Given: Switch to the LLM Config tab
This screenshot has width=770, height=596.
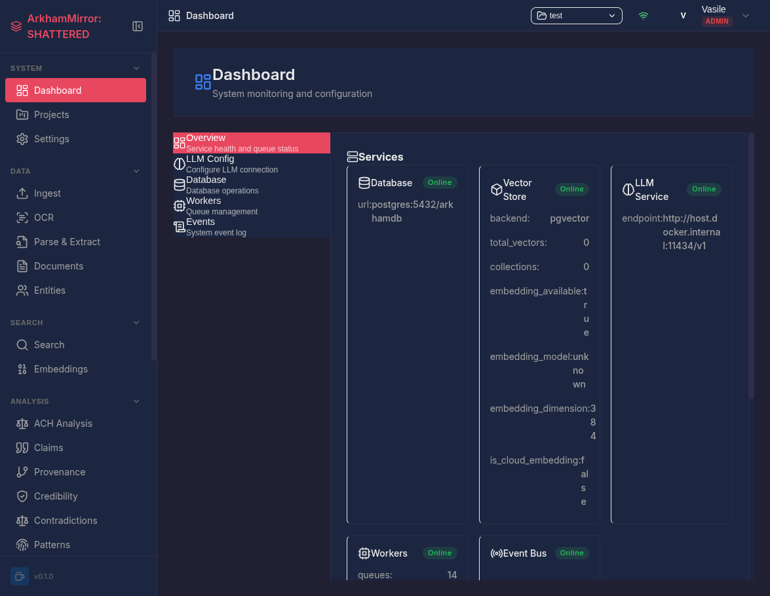Looking at the screenshot, I should (252, 164).
